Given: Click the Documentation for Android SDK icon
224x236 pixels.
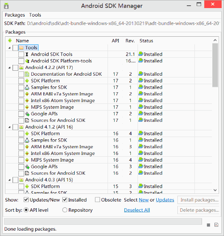Looking at the screenshot, I should (27, 74).
